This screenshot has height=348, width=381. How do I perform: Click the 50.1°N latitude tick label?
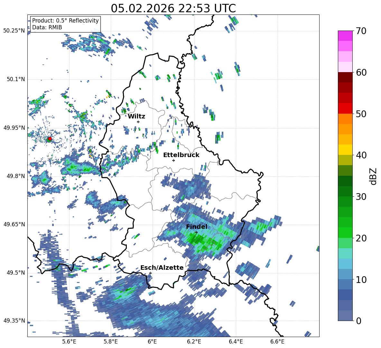point(15,79)
